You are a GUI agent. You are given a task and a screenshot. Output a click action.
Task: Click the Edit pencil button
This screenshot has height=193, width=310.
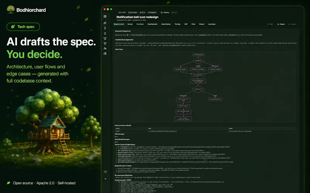tap(270, 24)
